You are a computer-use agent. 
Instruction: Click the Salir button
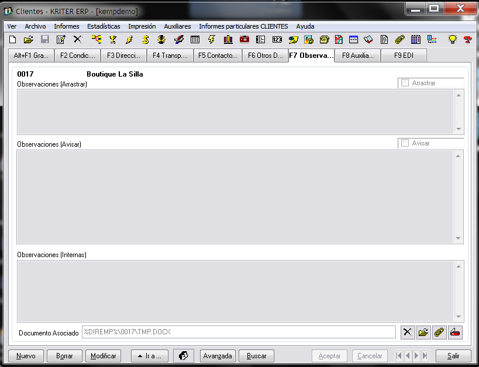(x=453, y=356)
